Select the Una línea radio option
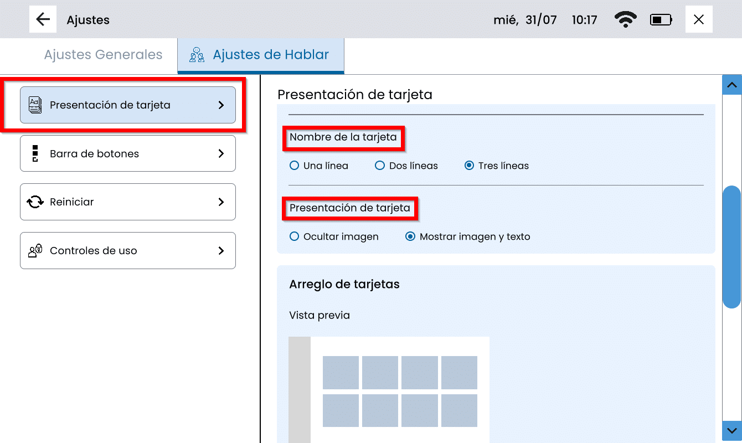Screen dimensions: 742x443 [295, 166]
